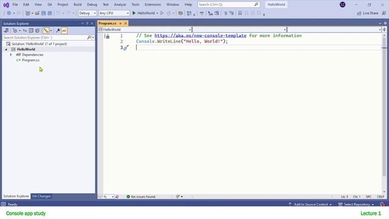
Task: Click the Save All toolbar icon
Action: point(50,13)
